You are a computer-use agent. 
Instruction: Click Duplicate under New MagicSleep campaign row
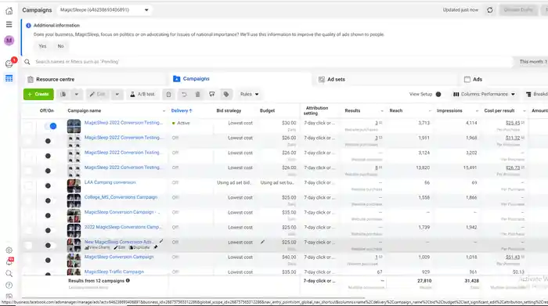coord(139,247)
